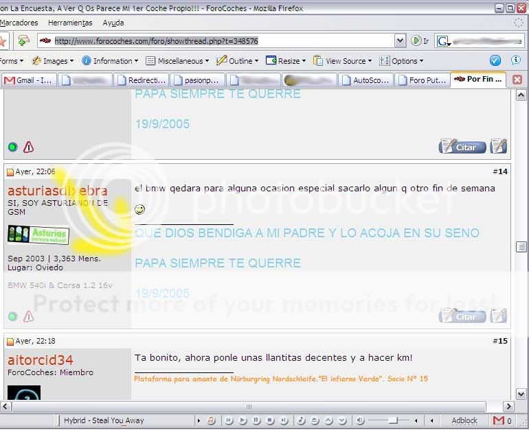This screenshot has height=430, width=529.
Task: Click the horizontal scrollbar left arrow
Action: click(x=5, y=407)
